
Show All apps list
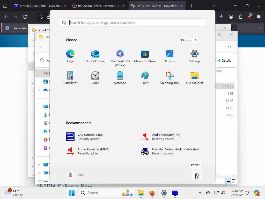188,40
